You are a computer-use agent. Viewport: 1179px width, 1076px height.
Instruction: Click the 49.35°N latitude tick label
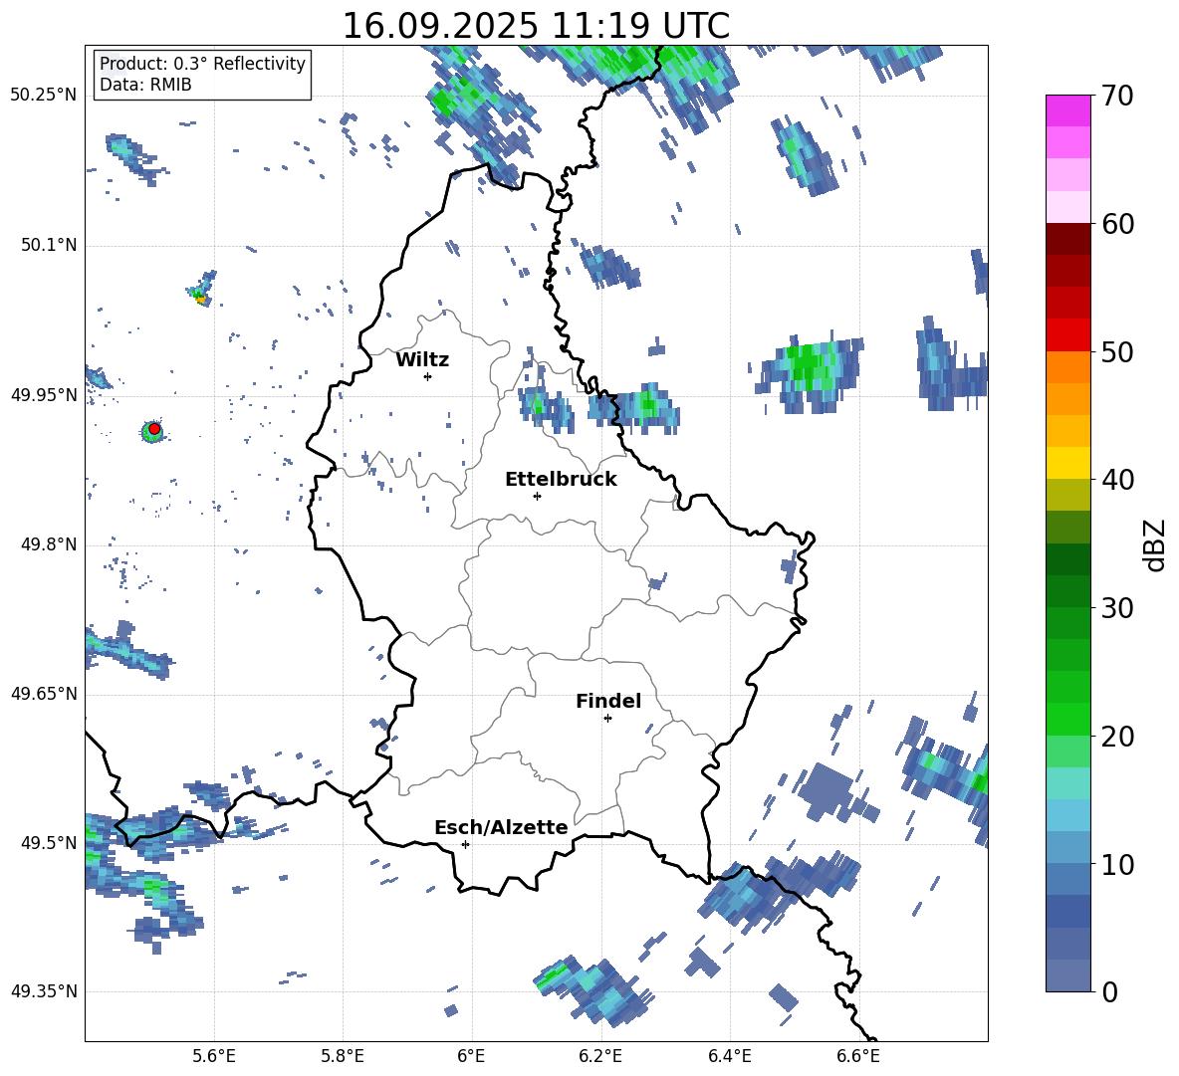click(x=44, y=991)
